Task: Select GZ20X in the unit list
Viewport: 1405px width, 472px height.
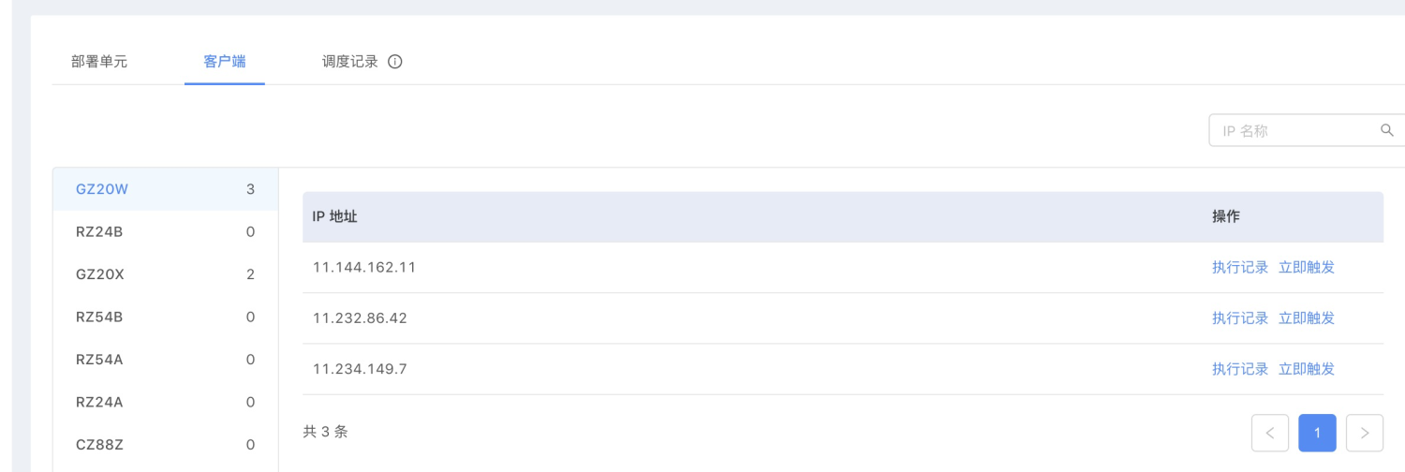Action: click(x=166, y=274)
